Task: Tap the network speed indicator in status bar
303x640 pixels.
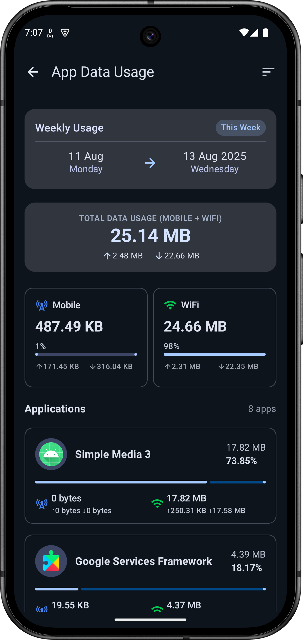Action: (50, 33)
